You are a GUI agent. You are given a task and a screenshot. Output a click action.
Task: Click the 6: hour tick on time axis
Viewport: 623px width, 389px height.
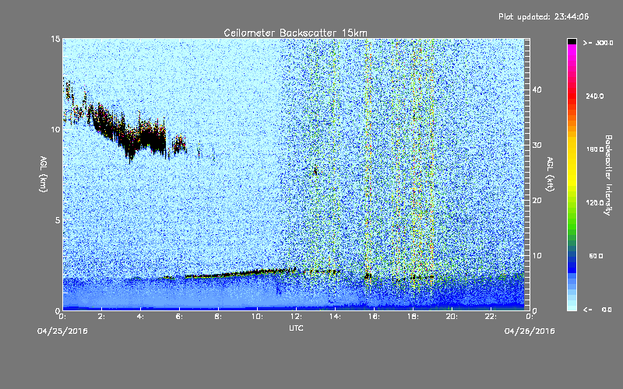180,317
